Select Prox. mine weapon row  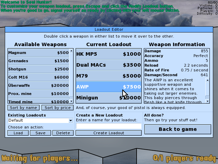[x=38, y=94]
